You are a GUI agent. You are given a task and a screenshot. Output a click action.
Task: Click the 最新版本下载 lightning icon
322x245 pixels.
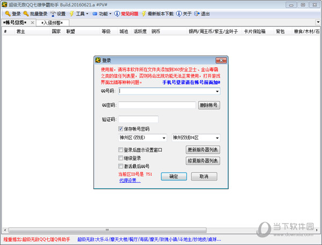[144, 14]
